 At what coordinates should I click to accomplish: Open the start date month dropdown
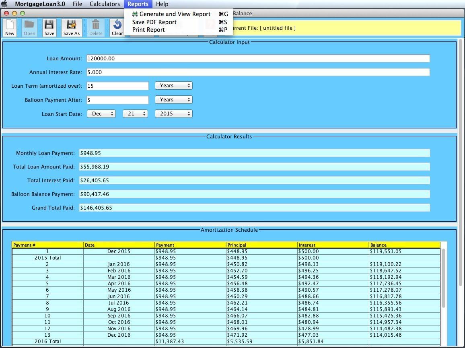pyautogui.click(x=101, y=114)
